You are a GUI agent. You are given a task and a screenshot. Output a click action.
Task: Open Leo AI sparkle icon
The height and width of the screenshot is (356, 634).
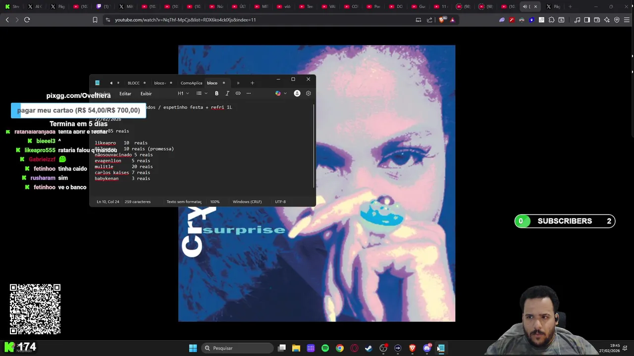(607, 20)
